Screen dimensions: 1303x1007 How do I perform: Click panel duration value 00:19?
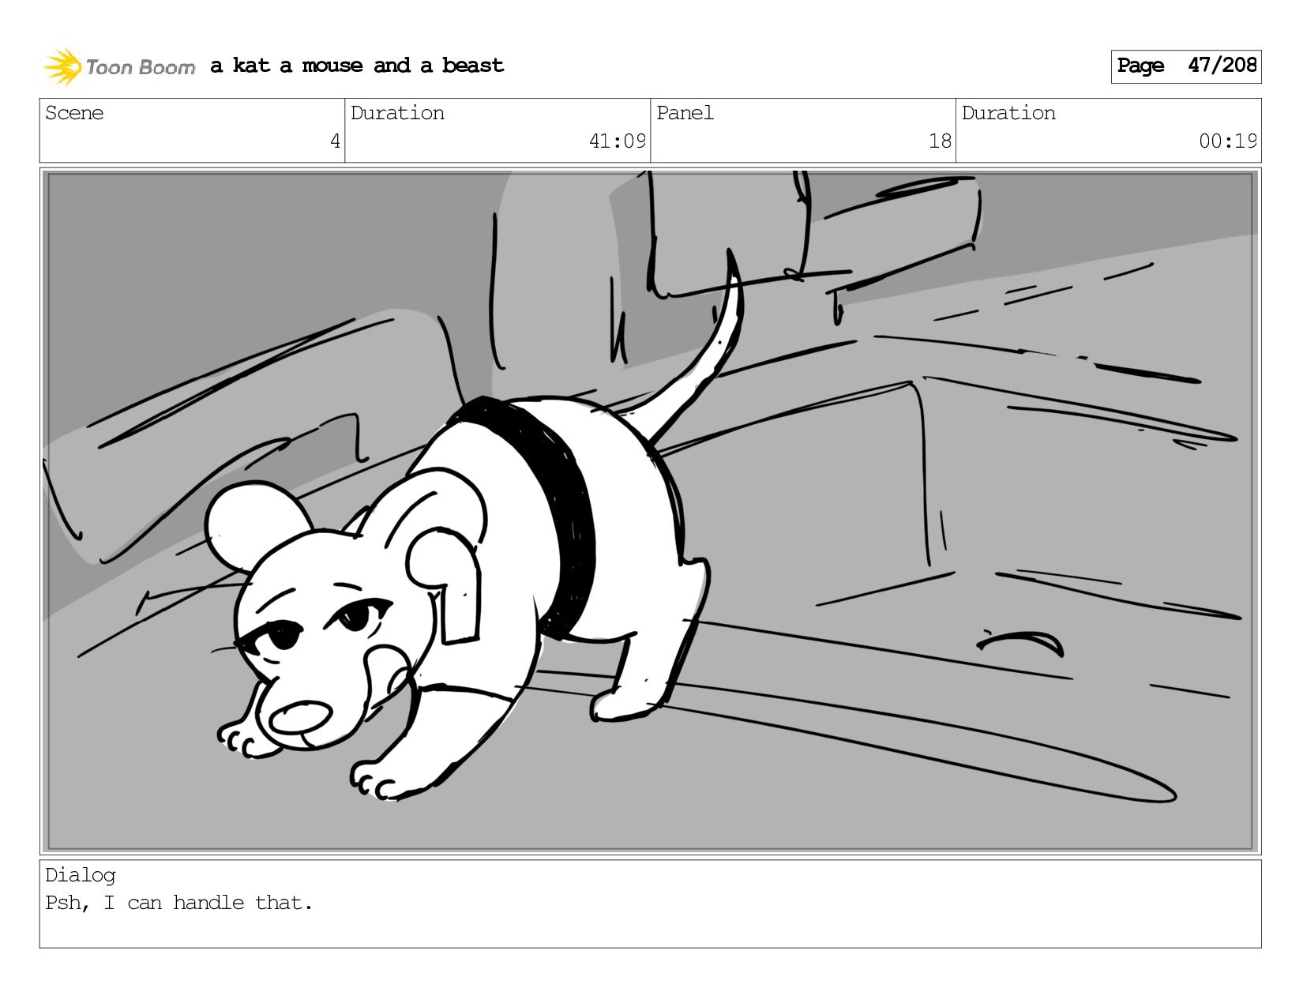click(x=1228, y=141)
